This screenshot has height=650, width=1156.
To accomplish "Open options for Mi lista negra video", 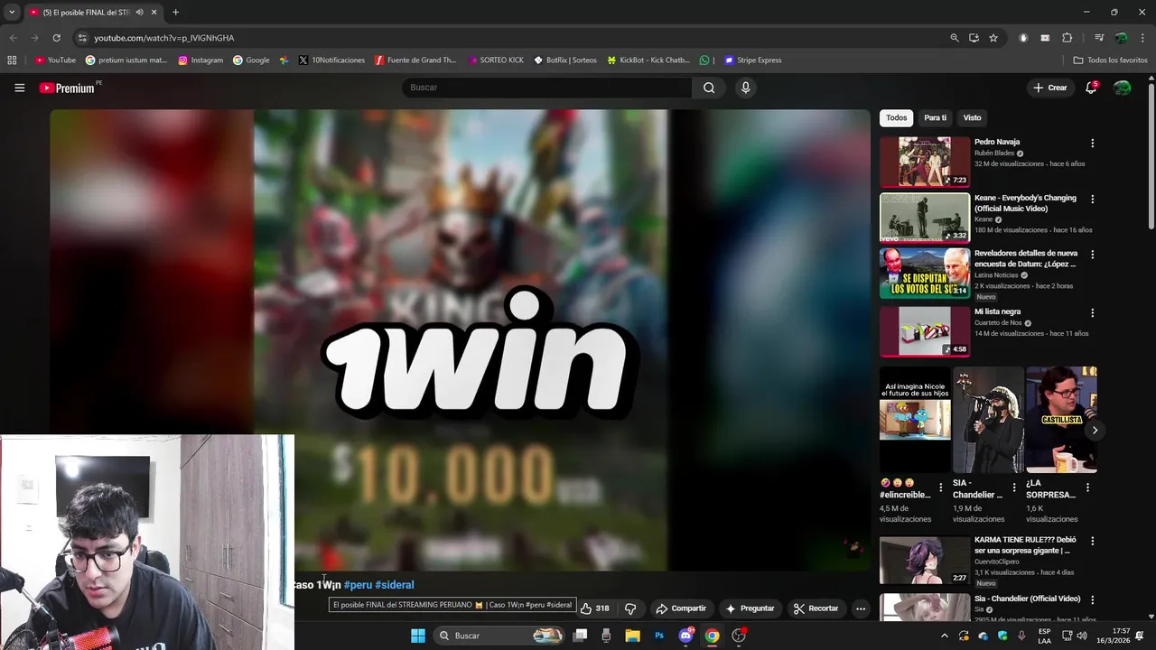I will (1092, 313).
